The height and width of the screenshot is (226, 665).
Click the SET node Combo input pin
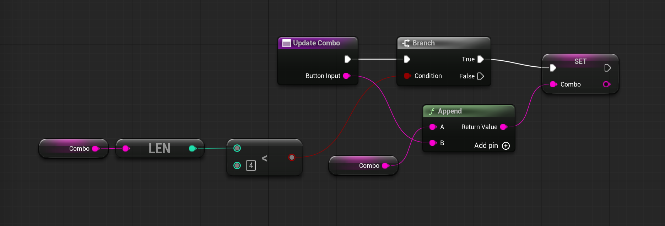pyautogui.click(x=553, y=84)
